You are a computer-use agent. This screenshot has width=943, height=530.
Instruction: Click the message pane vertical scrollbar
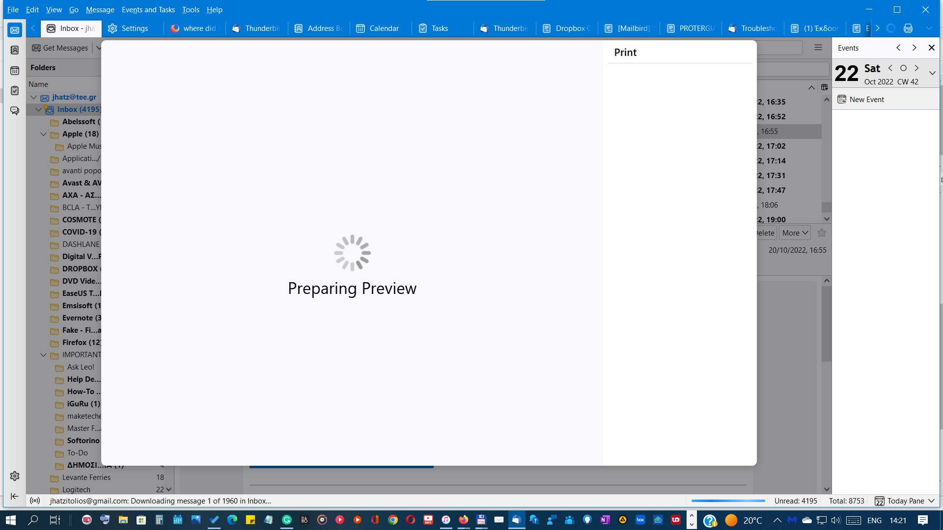[x=827, y=324]
